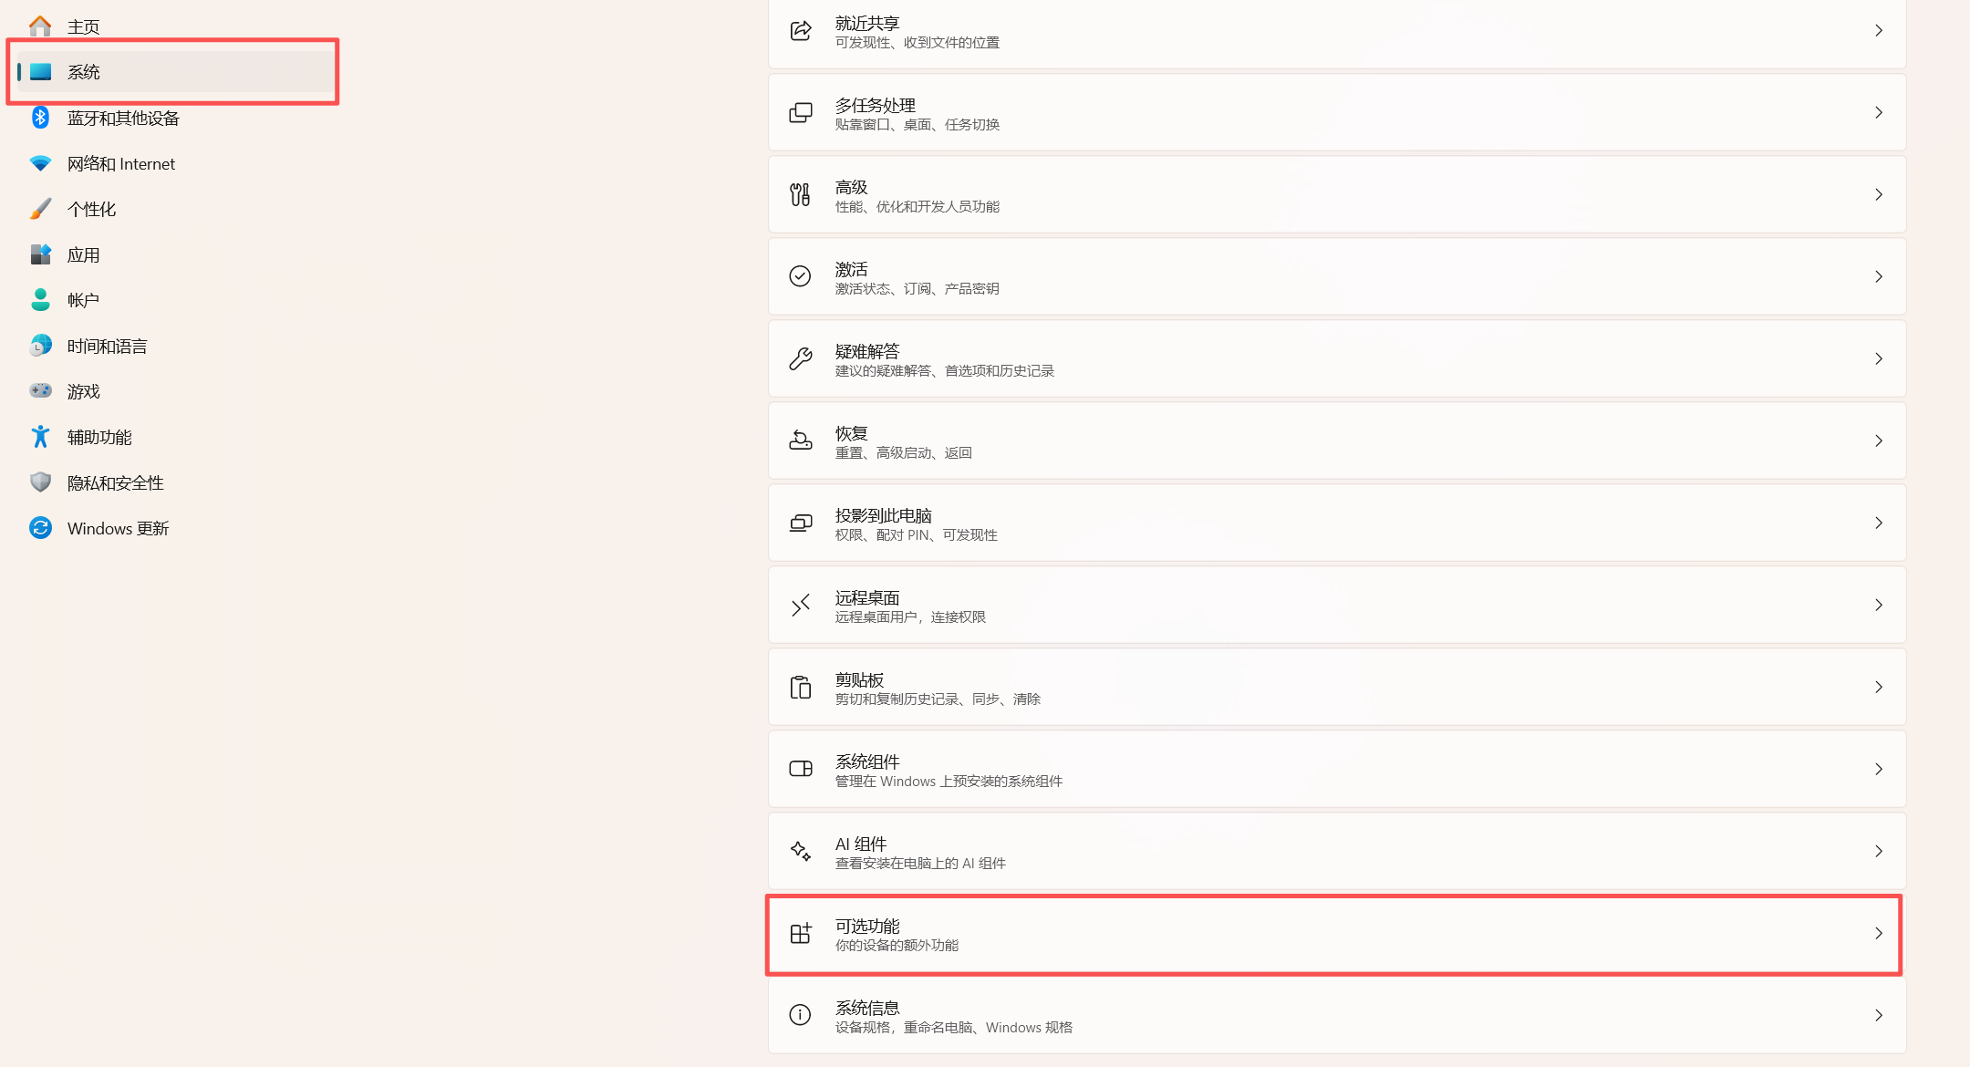Image resolution: width=1970 pixels, height=1067 pixels.
Task: Click the Bluetooth icon in sidebar
Action: 40,118
